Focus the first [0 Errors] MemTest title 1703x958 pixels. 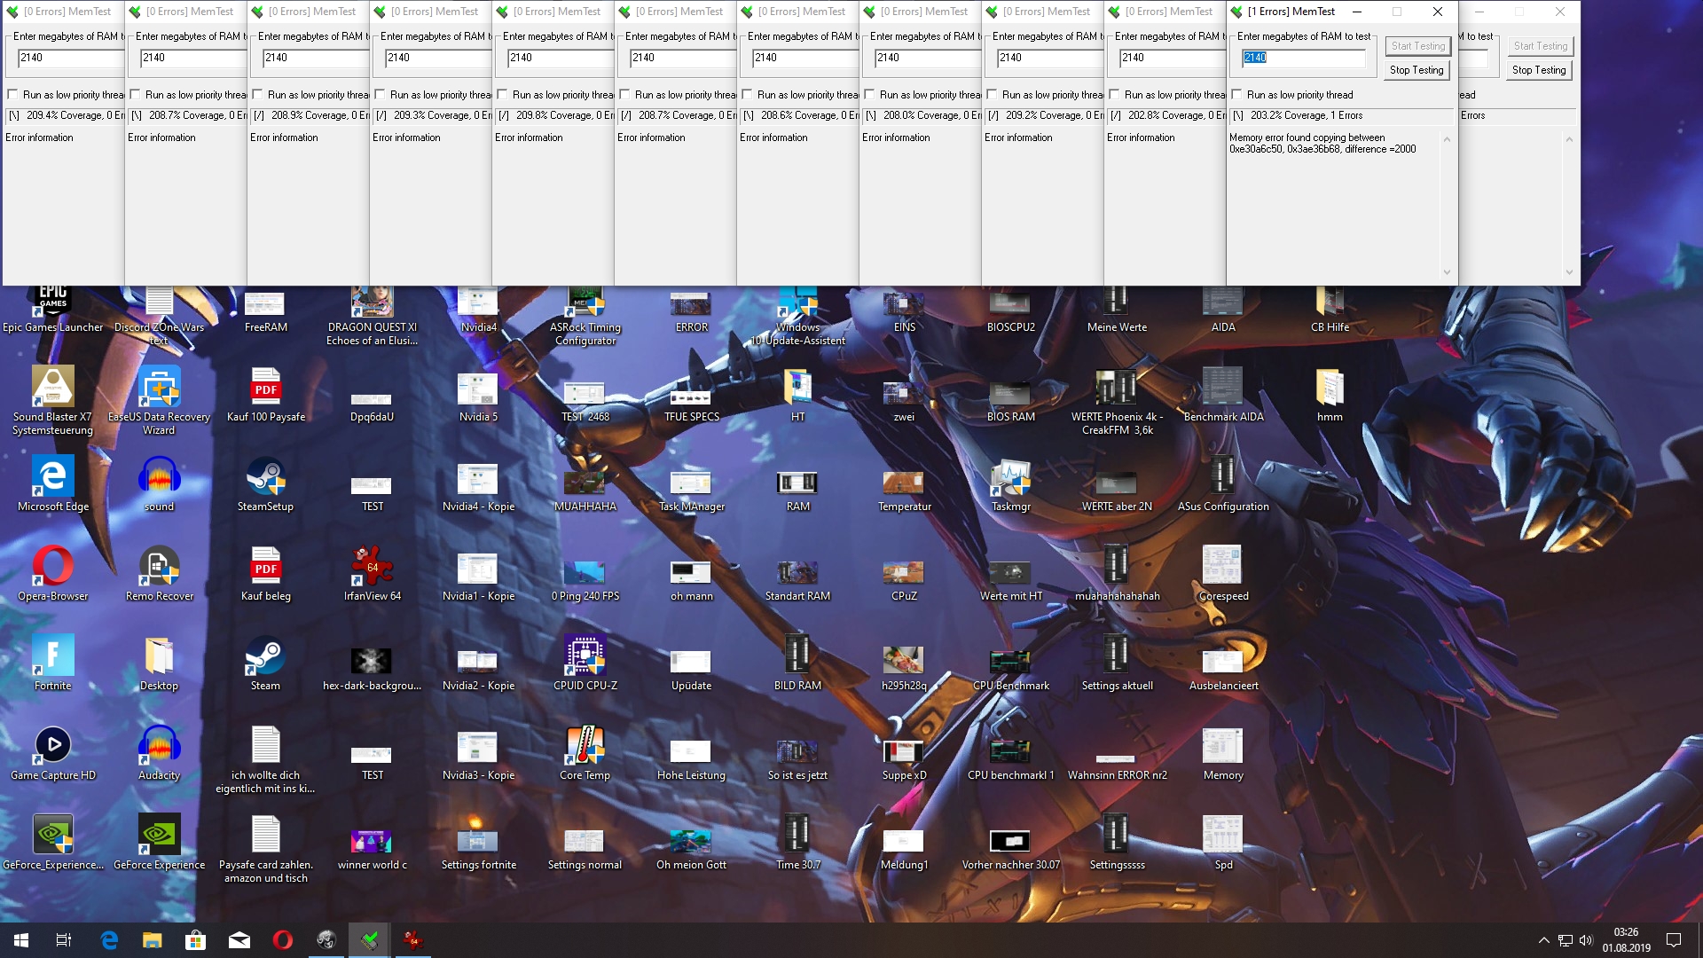point(67,12)
